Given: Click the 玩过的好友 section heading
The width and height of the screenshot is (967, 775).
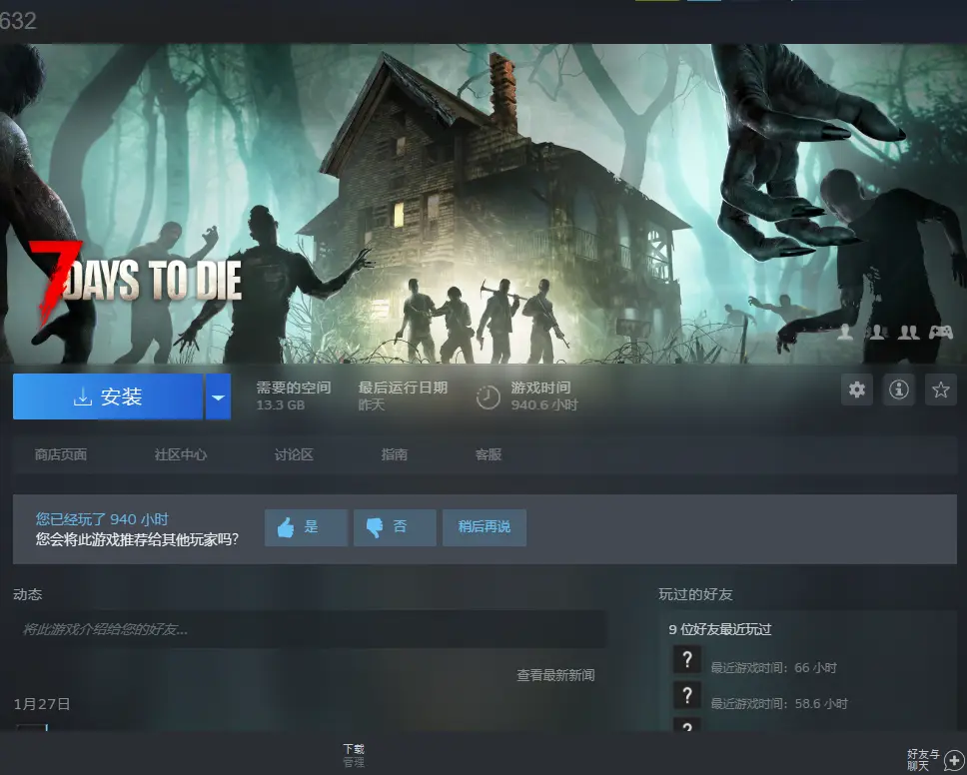Looking at the screenshot, I should tap(695, 594).
